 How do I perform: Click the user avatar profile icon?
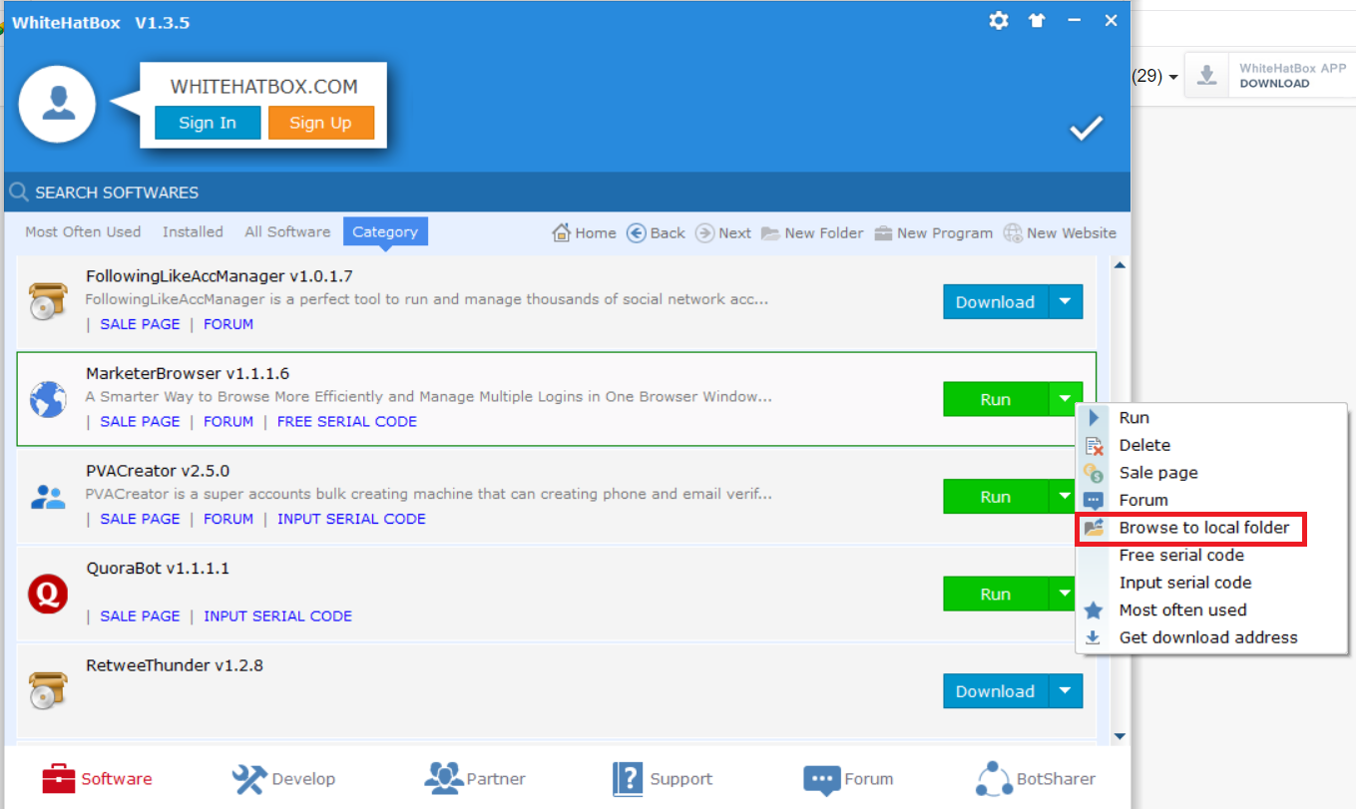tap(57, 104)
